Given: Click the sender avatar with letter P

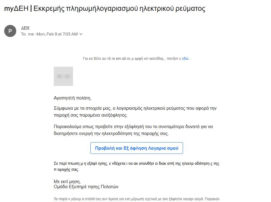Looking at the screenshot, I should (x=10, y=31).
